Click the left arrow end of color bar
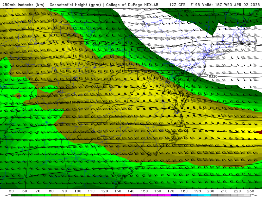The height and width of the screenshot is (197, 262). coord(8,195)
